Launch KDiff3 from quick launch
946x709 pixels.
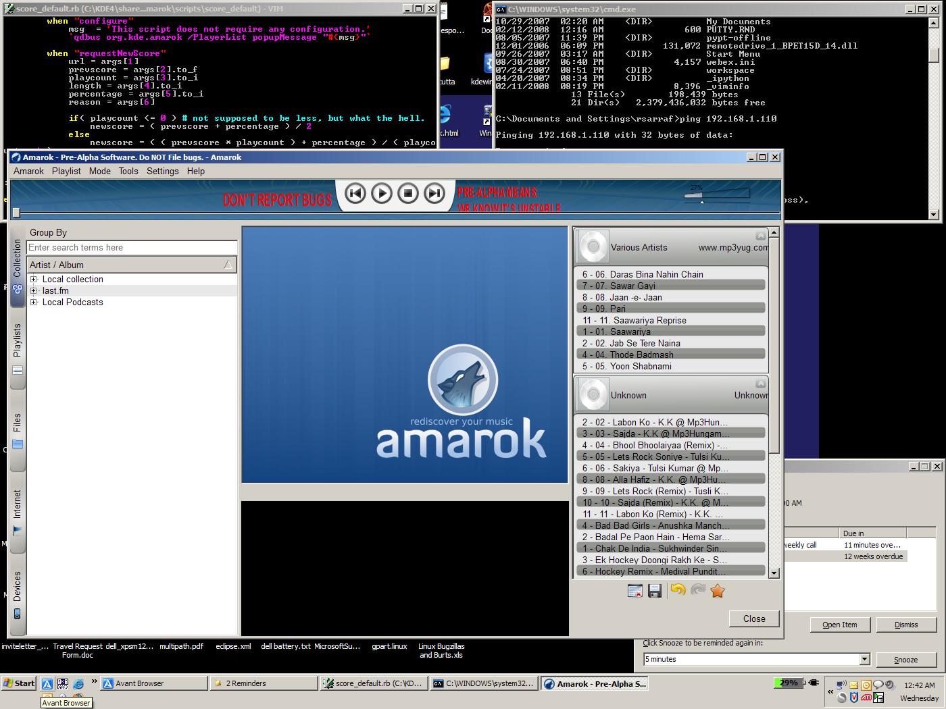63,683
